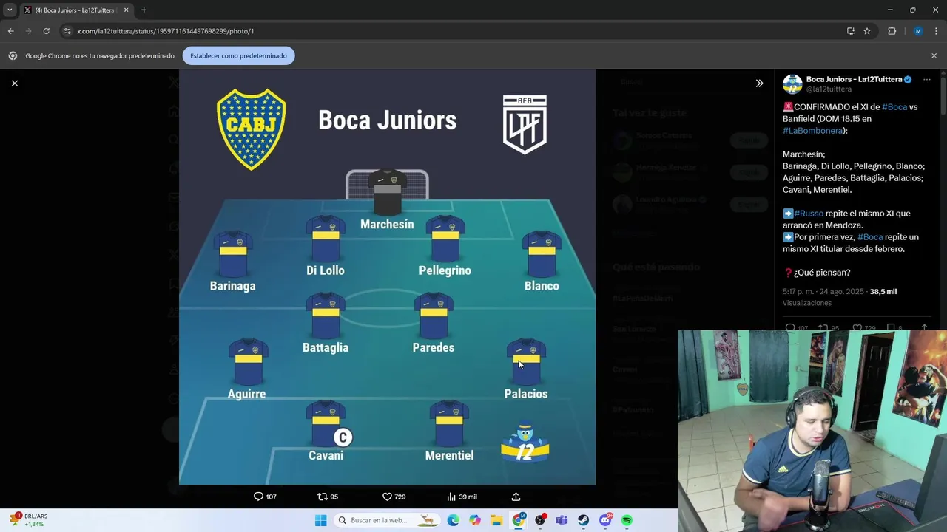The image size is (947, 532).
Task: Open the BRL/ARS finance widget
Action: [29, 520]
